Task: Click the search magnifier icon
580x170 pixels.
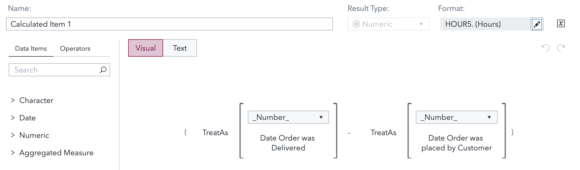Action: pyautogui.click(x=103, y=70)
